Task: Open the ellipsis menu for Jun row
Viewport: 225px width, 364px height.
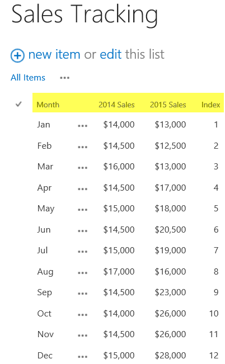Action: click(x=82, y=231)
